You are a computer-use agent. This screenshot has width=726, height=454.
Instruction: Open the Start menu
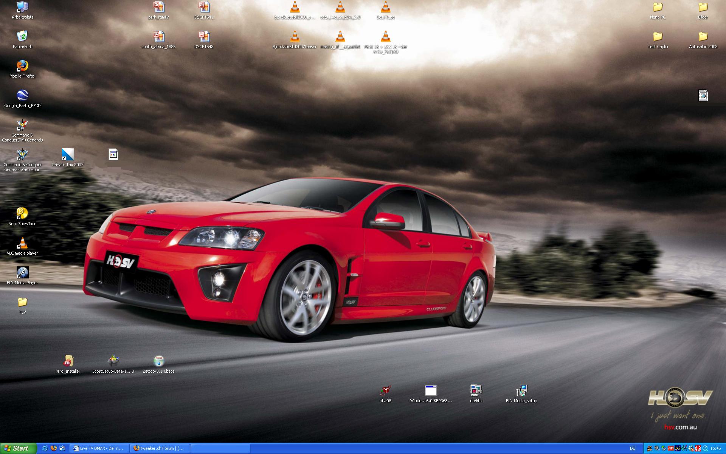coord(18,448)
